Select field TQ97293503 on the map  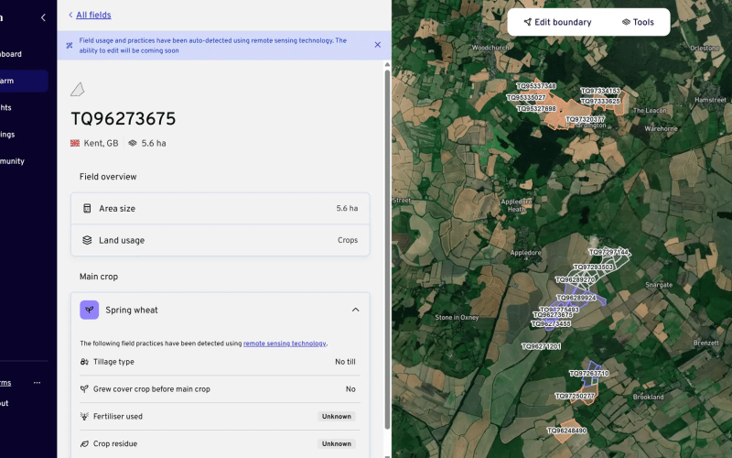[593, 267]
